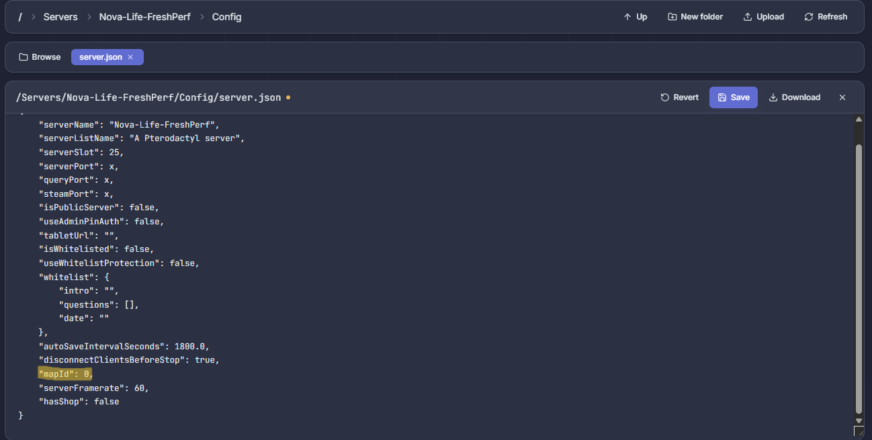
Task: Click the scrollbar up arrow
Action: click(858, 120)
